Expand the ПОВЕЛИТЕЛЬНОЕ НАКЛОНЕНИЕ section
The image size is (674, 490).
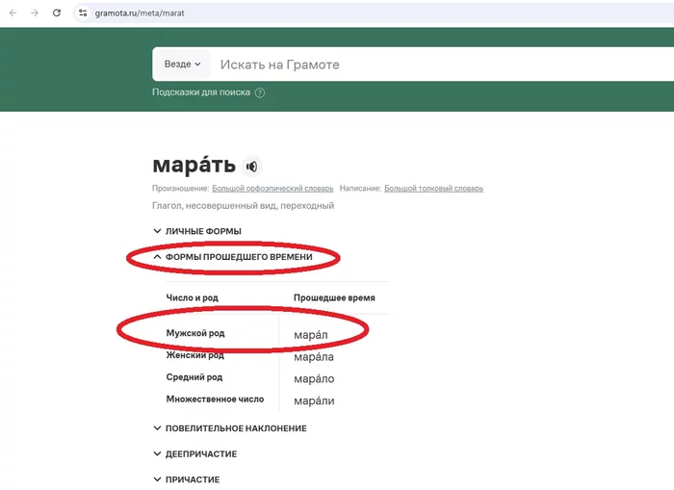pyautogui.click(x=230, y=428)
